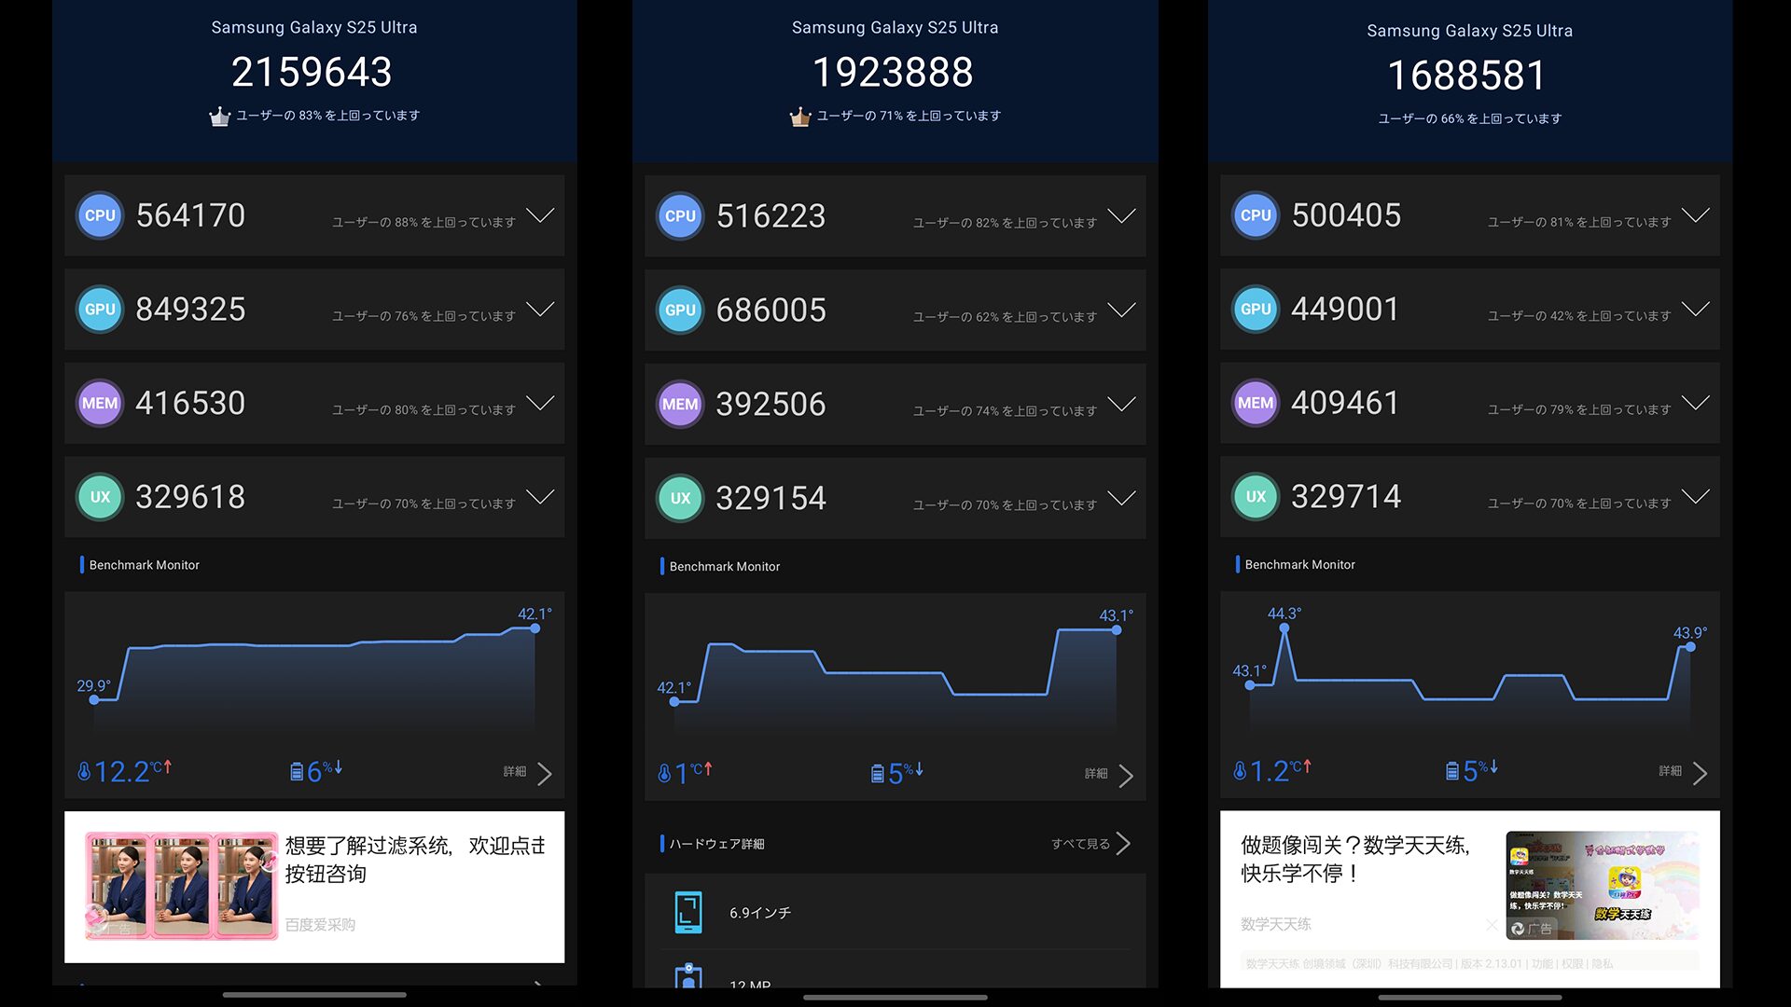The height and width of the screenshot is (1007, 1791).
Task: Open 詳細 in middle Benchmark Monitor
Action: point(1109,775)
